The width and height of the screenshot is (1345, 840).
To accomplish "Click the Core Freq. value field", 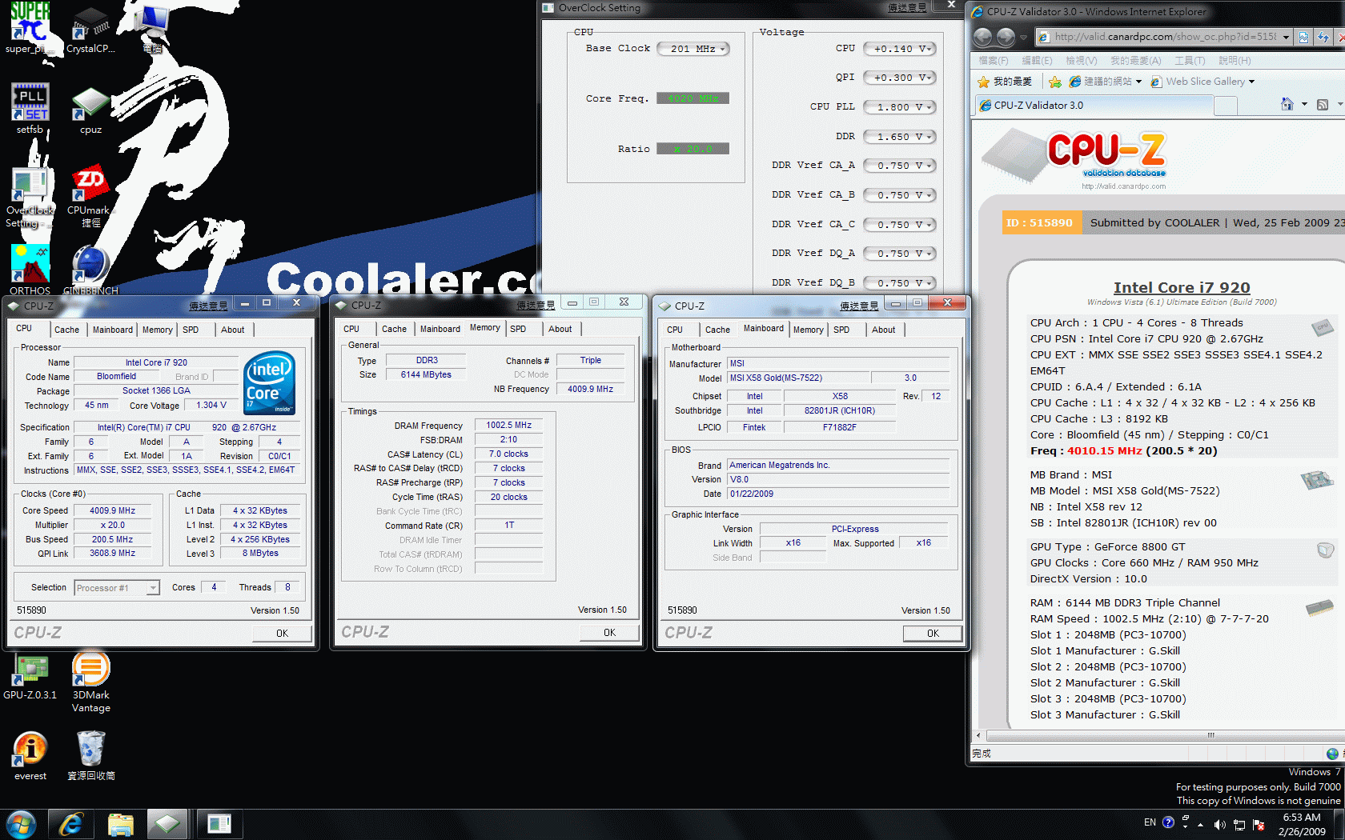I will [x=693, y=98].
